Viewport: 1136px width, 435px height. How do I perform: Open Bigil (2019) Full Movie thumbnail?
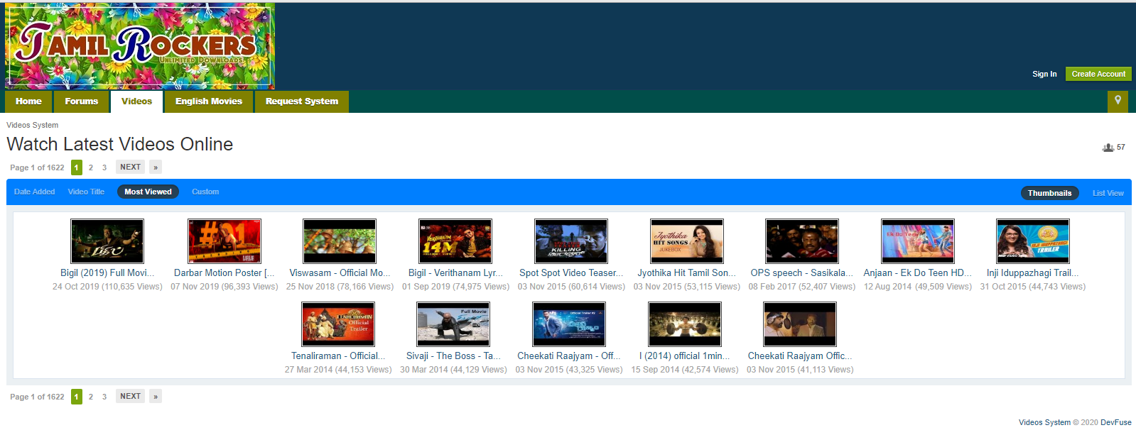tap(107, 241)
